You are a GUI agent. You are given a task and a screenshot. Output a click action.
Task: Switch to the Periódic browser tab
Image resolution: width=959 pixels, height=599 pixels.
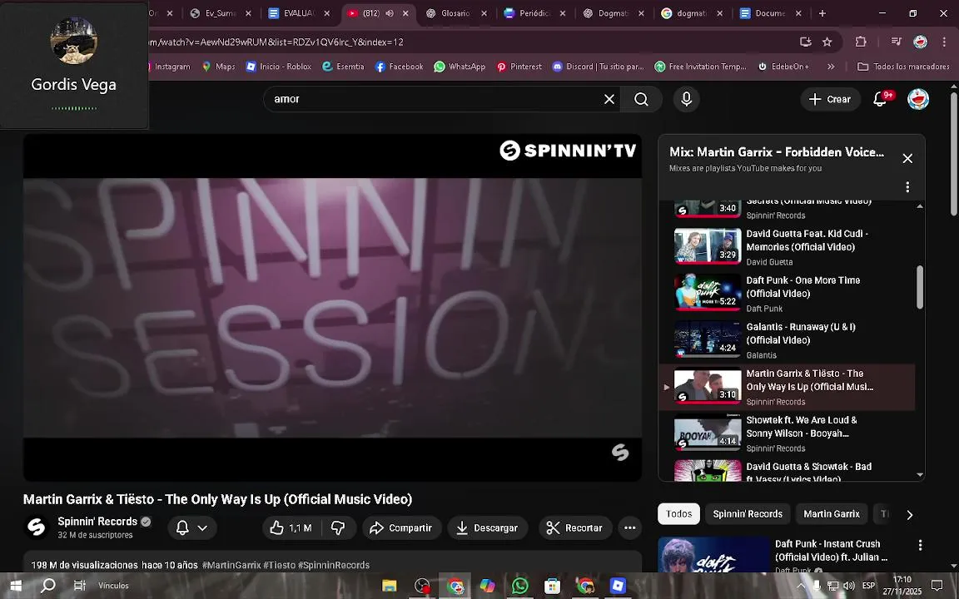tap(534, 12)
